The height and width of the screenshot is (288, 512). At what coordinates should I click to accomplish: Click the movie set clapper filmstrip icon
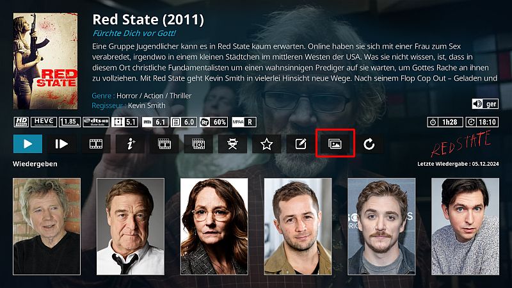[x=164, y=143]
